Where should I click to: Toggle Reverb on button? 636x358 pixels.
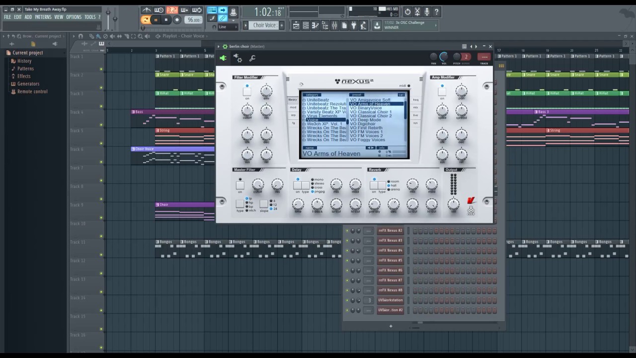click(x=374, y=185)
